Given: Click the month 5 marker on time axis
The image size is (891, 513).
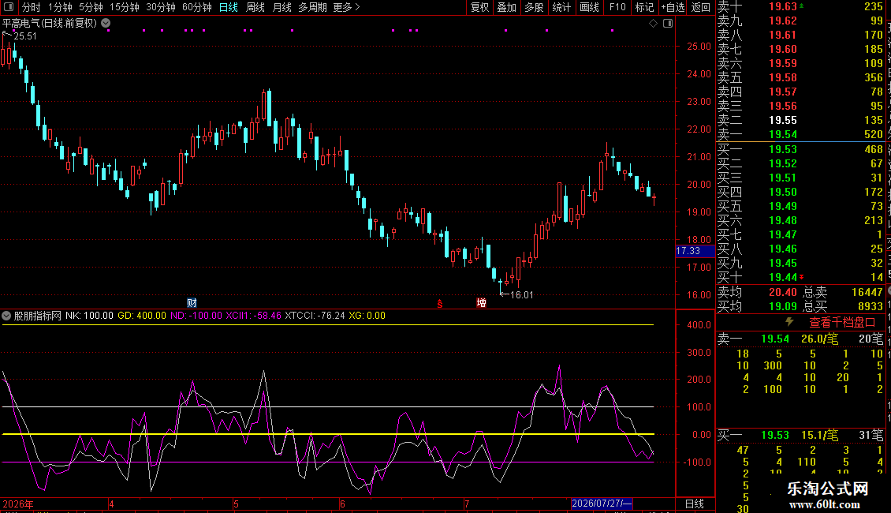Looking at the screenshot, I should 236,504.
